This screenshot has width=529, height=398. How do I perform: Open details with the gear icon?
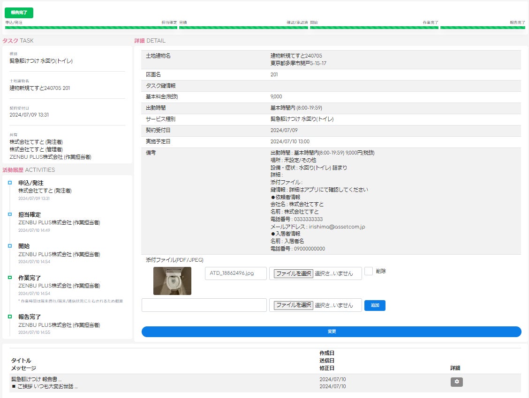pyautogui.click(x=456, y=382)
